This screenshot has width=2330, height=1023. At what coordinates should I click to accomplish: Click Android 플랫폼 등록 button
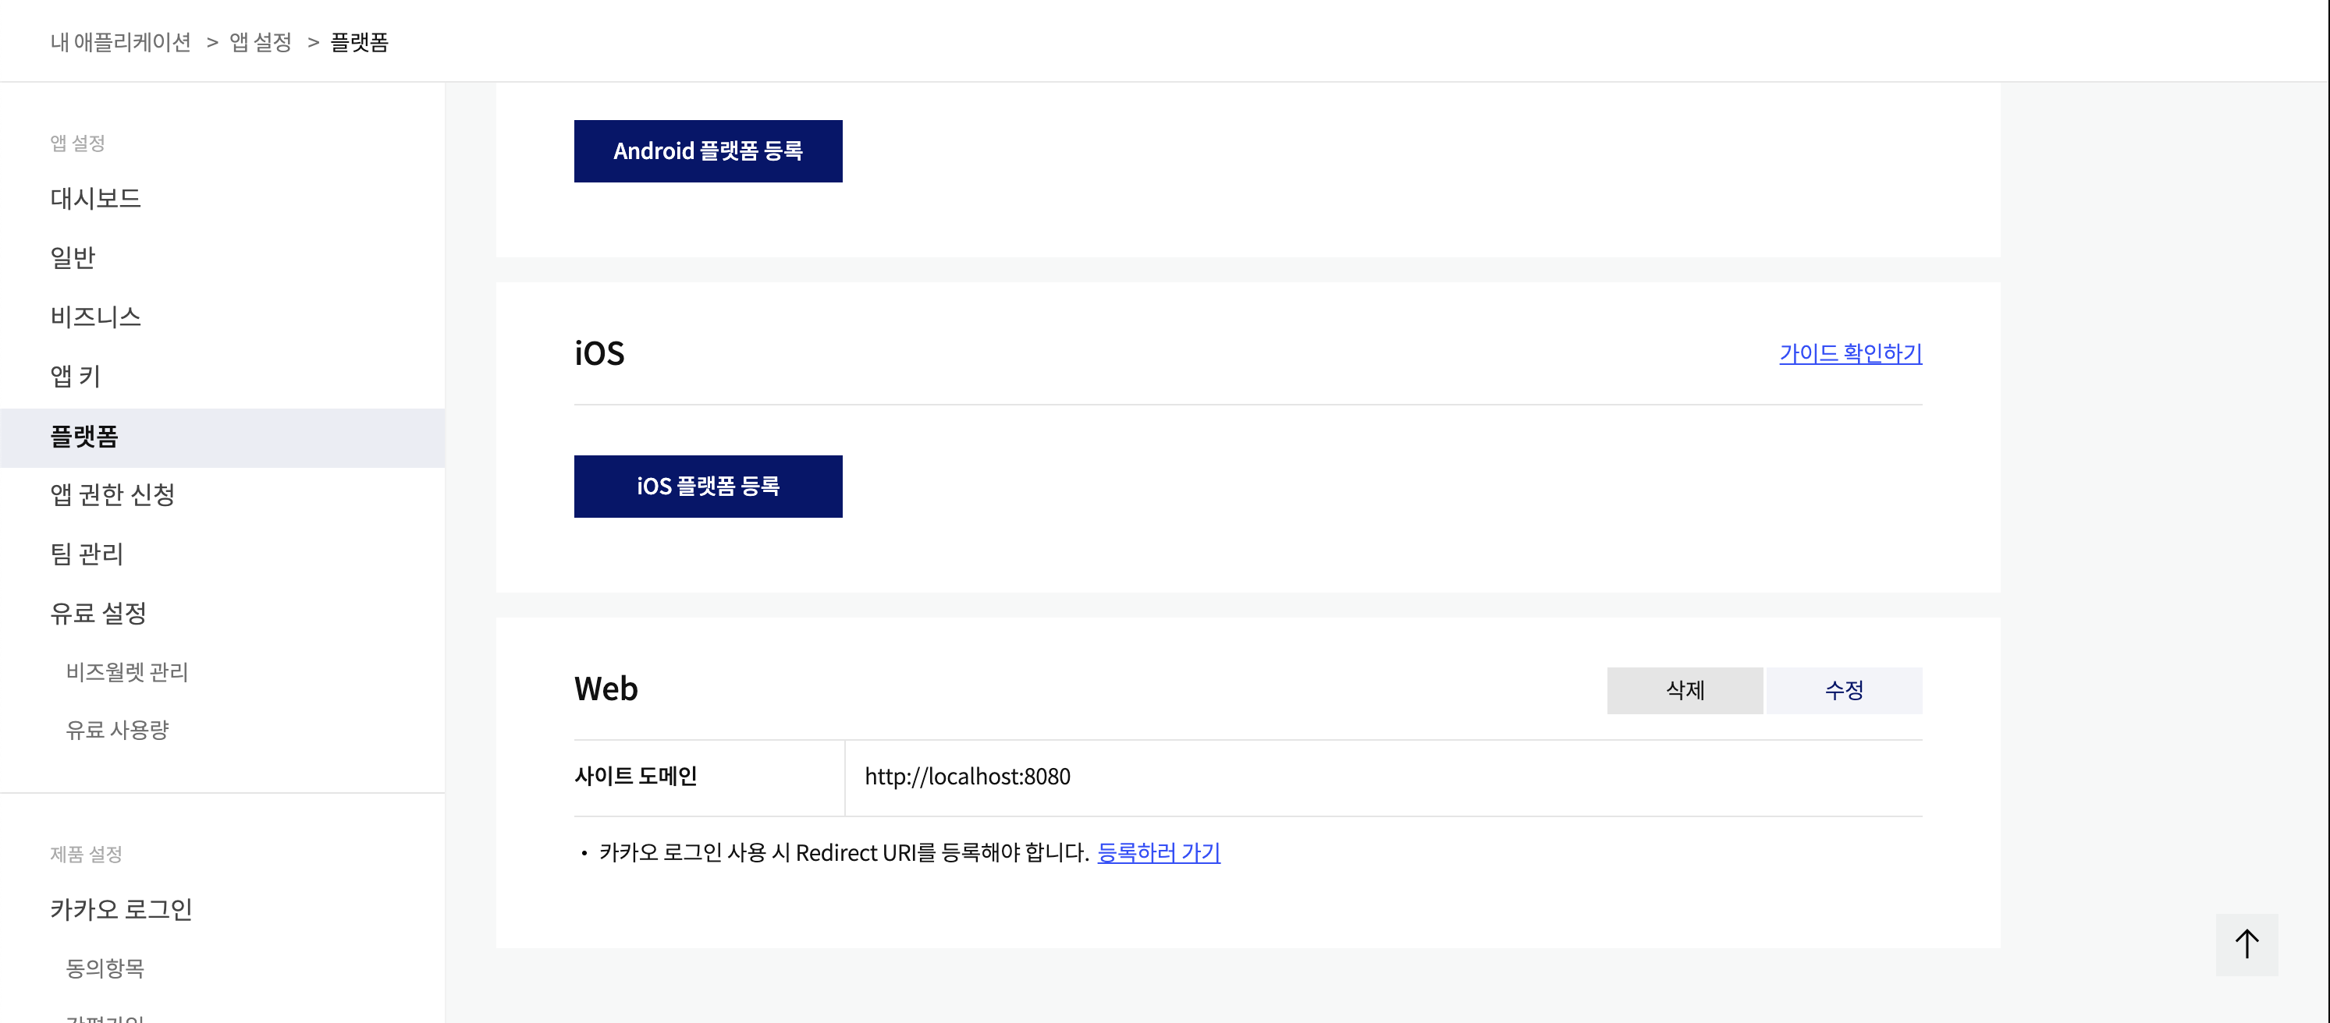(x=707, y=151)
